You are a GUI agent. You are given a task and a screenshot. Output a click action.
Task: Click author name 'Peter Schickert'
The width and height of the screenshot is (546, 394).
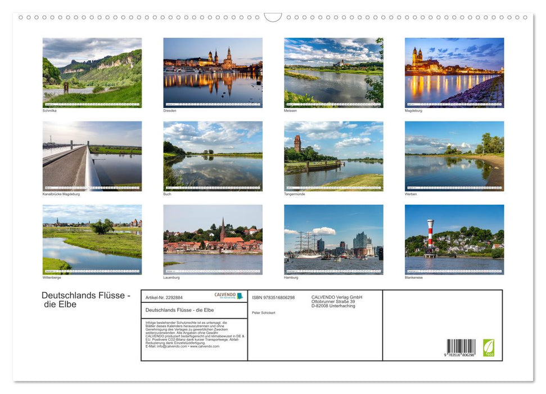[264, 313]
